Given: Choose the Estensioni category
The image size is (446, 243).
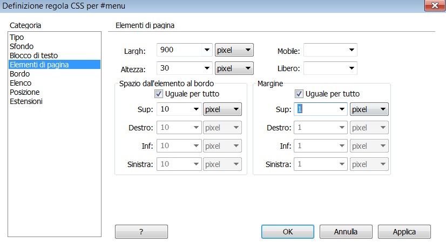Looking at the screenshot, I should [x=26, y=101].
